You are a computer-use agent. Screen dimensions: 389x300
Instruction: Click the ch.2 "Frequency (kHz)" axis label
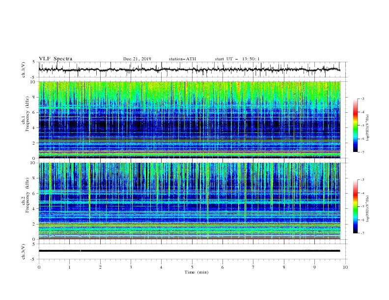[28, 195]
